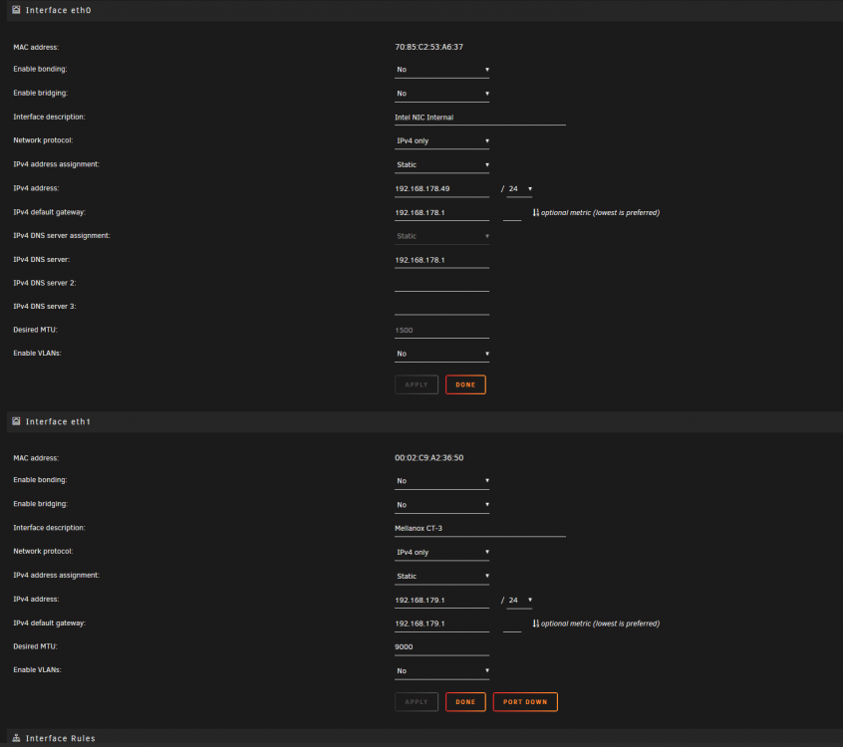843x747 pixels.
Task: Click the eth0 Apply button
Action: 417,384
